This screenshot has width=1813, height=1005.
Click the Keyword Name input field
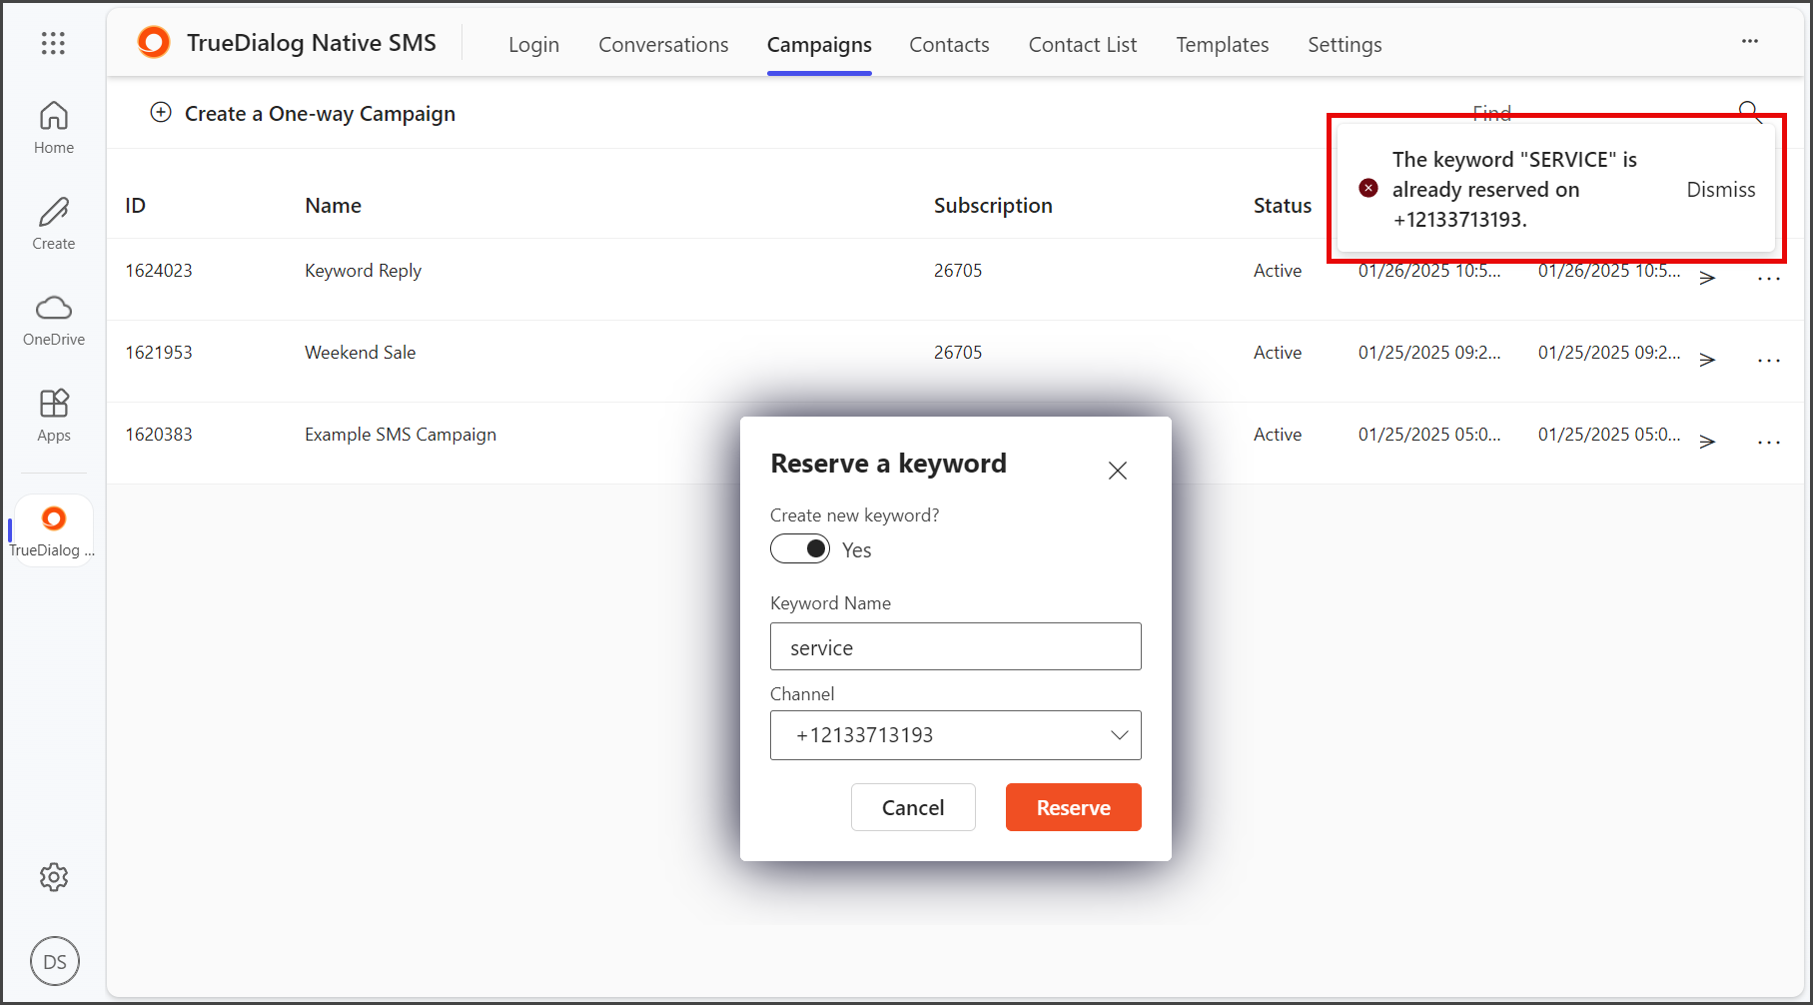[956, 646]
